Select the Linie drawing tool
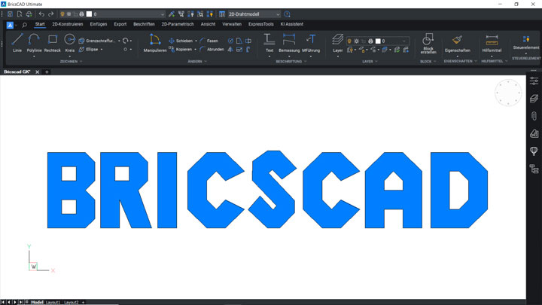The height and width of the screenshot is (305, 542). (x=17, y=43)
